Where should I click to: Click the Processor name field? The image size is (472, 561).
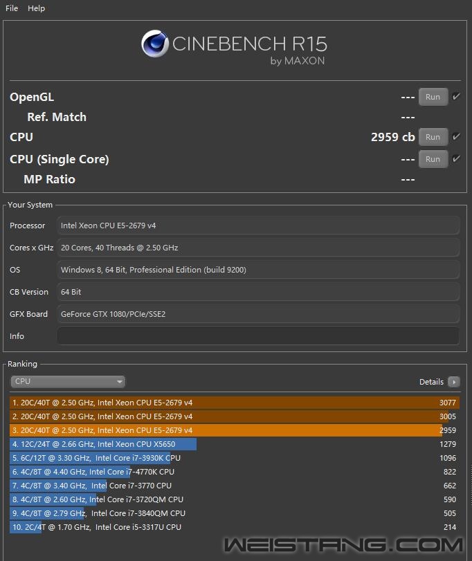258,226
